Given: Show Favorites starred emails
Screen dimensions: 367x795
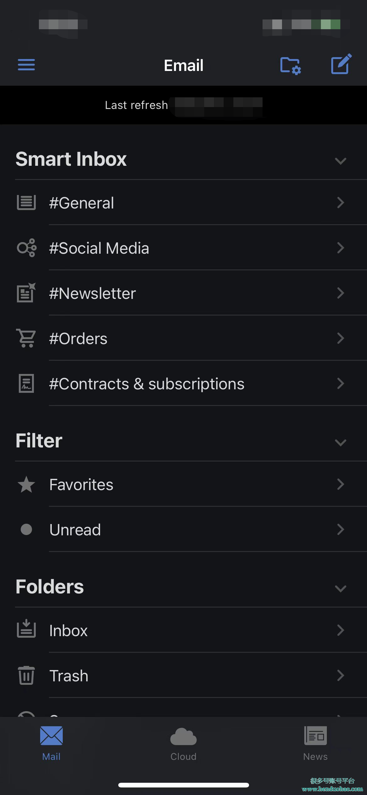Looking at the screenshot, I should coord(183,484).
